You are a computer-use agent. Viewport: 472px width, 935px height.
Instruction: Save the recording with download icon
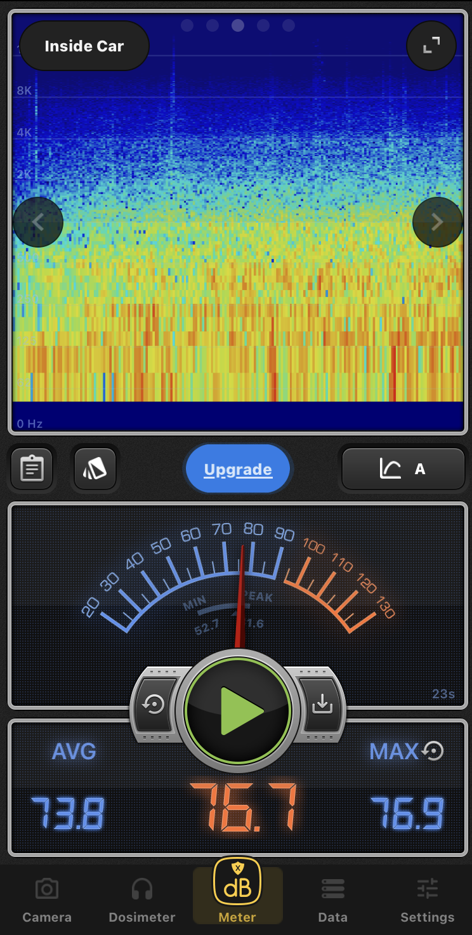[x=322, y=704]
